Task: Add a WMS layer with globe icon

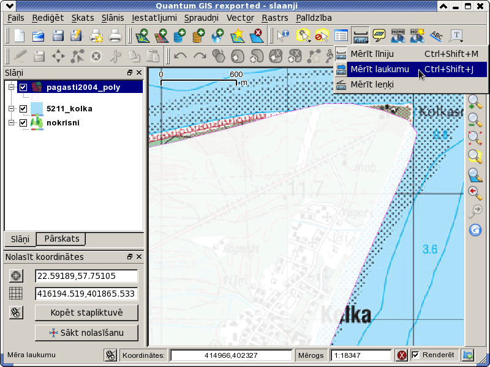Action: pos(217,35)
